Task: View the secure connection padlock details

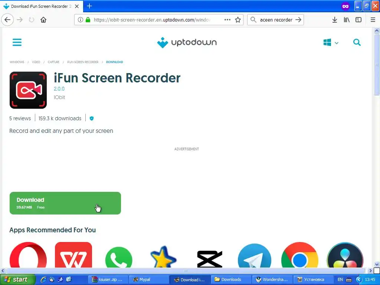Action: pos(88,20)
